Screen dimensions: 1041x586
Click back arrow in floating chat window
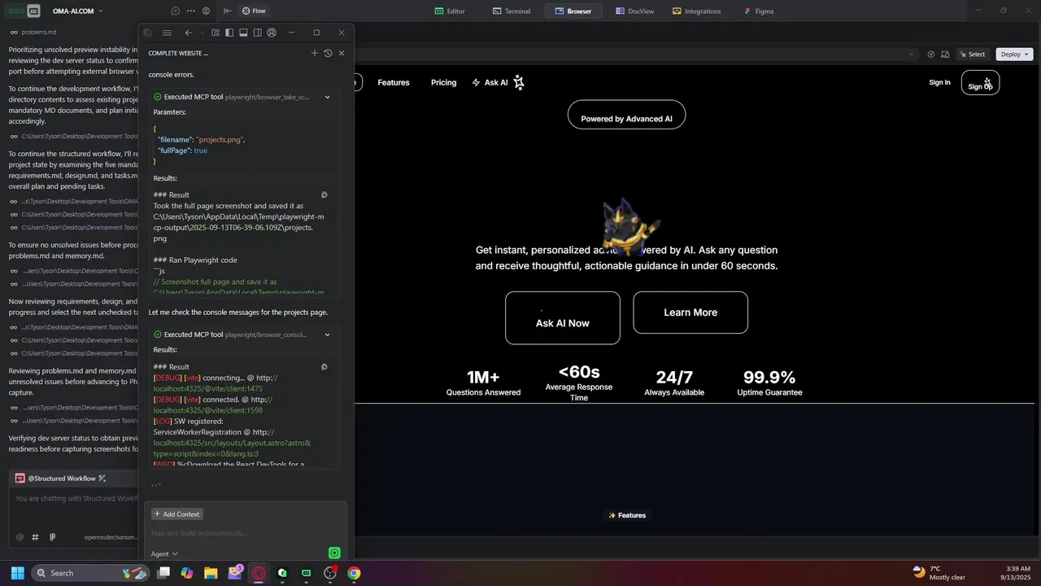[x=189, y=33]
